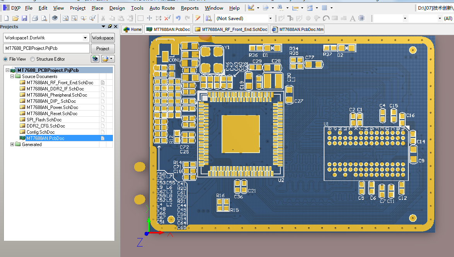Screen dimensions: 454x257
Task: Click the print icon in the toolbar
Action: (x=35, y=18)
